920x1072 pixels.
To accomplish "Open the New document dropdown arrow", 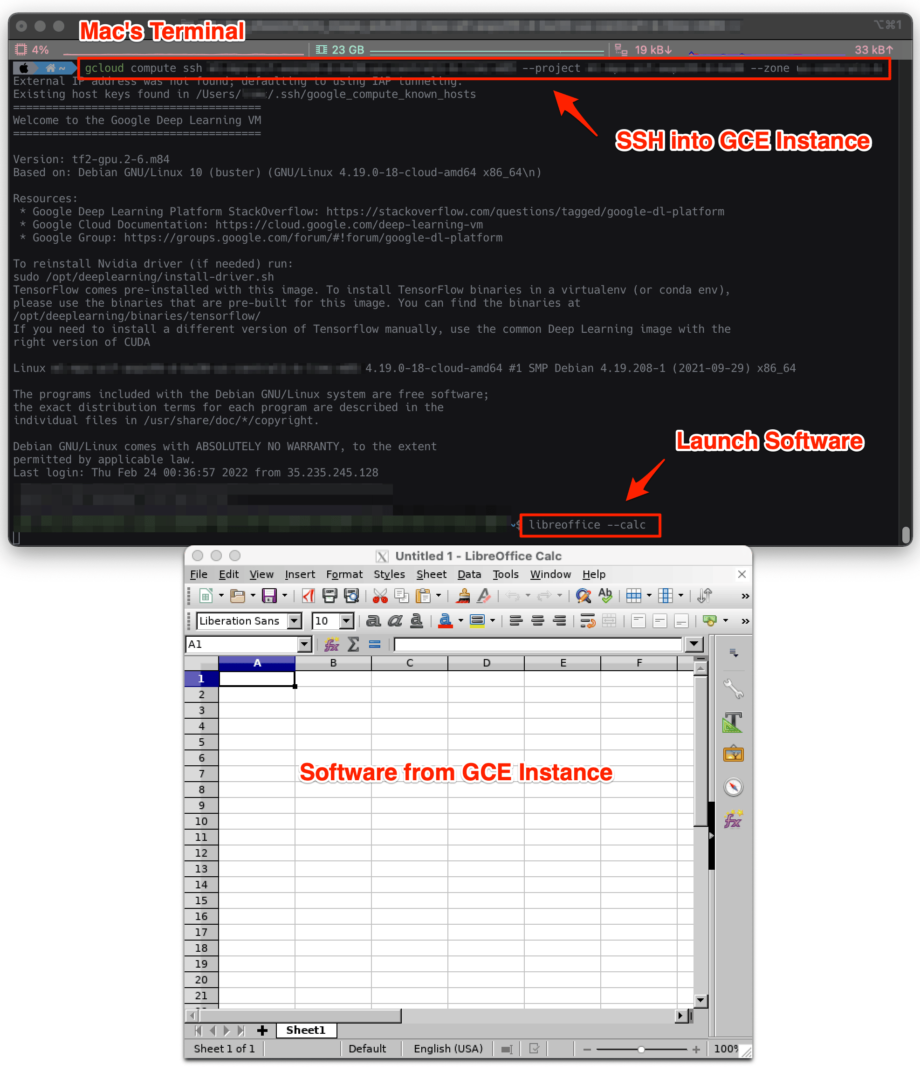I will [221, 596].
